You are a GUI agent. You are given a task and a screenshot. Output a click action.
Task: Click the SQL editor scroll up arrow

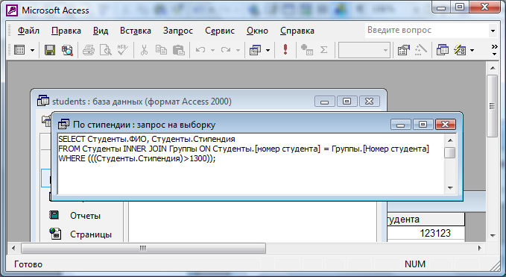click(x=450, y=140)
